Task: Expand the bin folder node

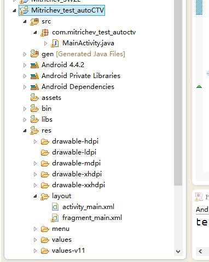Action: (x=25, y=109)
